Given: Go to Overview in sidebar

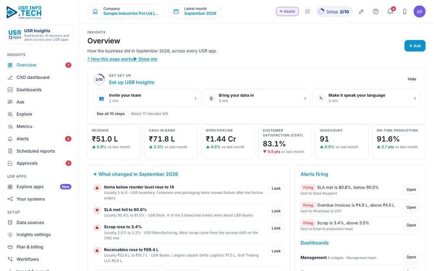Looking at the screenshot, I should pos(39,65).
